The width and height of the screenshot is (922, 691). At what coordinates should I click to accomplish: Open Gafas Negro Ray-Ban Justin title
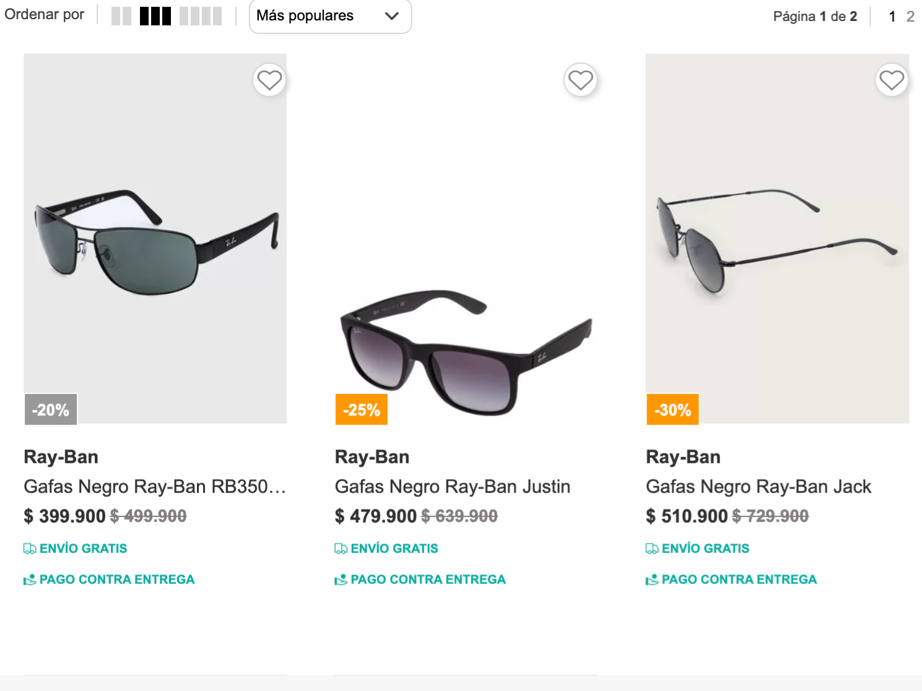(453, 487)
